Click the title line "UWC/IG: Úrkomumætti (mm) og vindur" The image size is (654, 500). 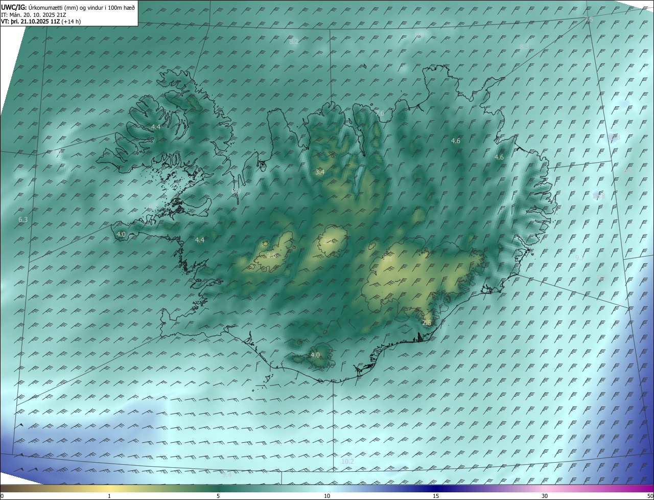click(x=68, y=8)
